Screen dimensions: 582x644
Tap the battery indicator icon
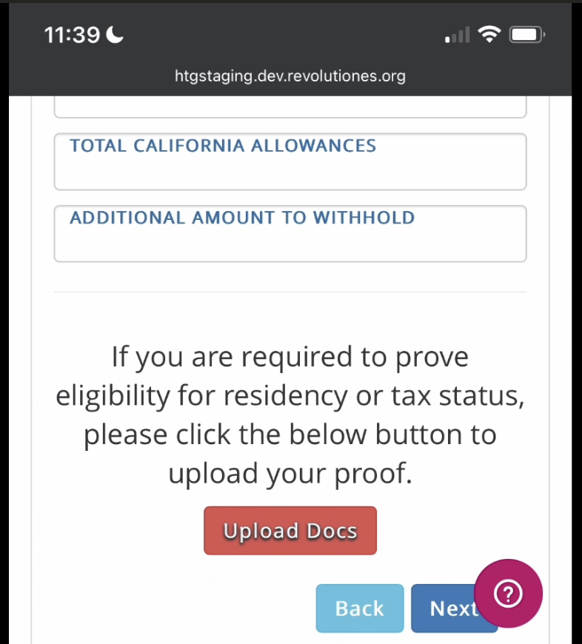527,35
